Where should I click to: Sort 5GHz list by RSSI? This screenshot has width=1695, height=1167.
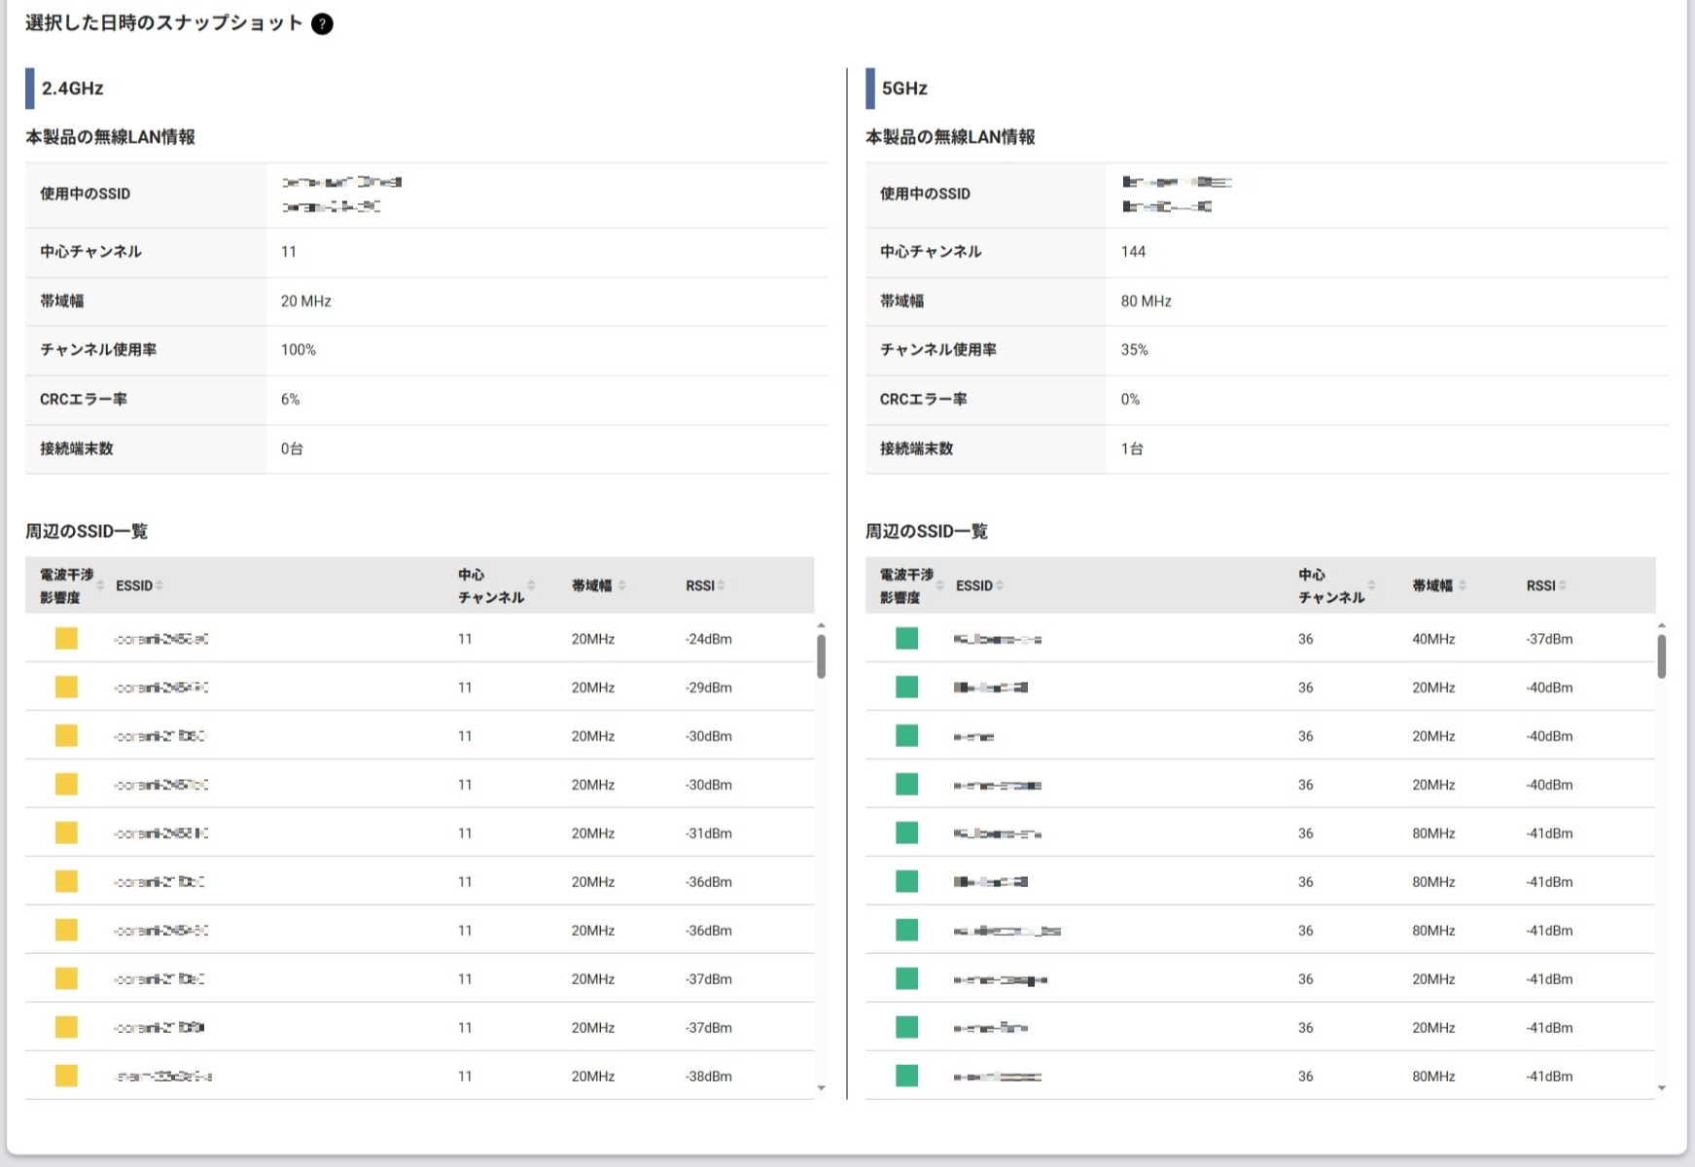click(x=1544, y=585)
